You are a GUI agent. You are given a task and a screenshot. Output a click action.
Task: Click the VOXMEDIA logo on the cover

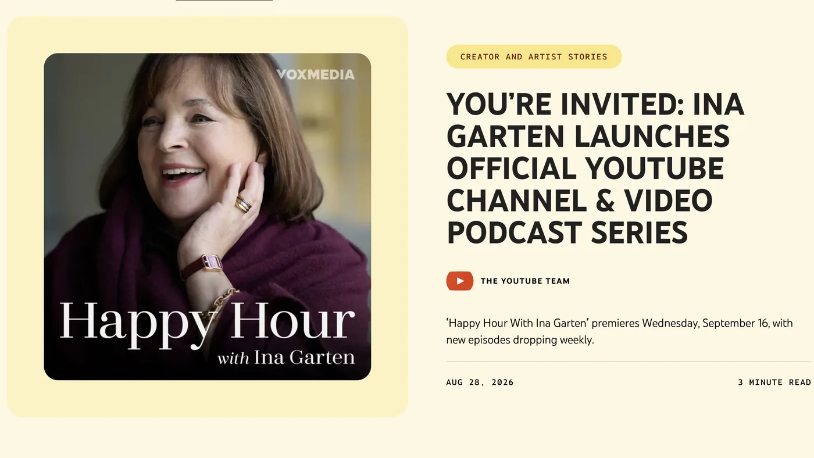(315, 74)
